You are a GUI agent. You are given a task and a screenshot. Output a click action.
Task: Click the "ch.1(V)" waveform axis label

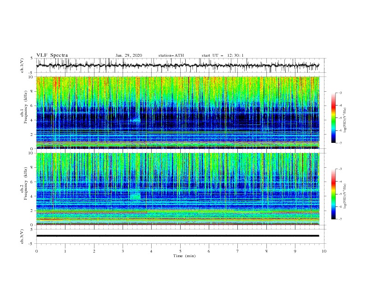point(22,65)
